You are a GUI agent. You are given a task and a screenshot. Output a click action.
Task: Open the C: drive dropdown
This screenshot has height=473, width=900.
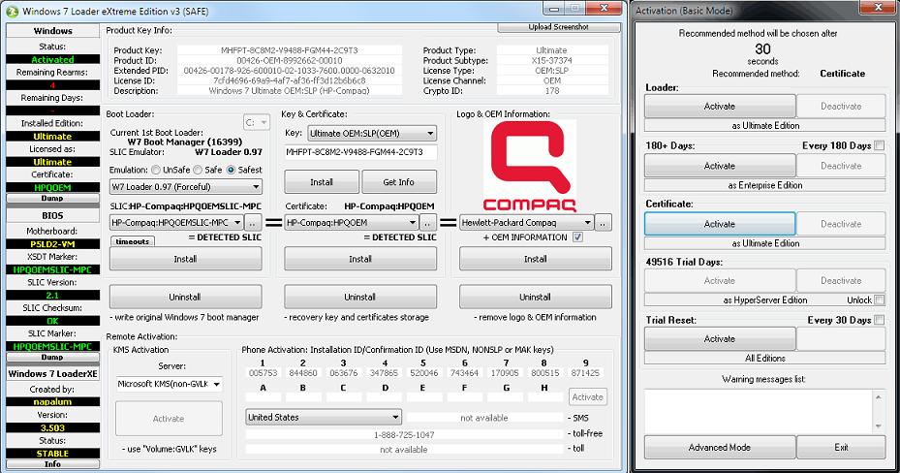click(x=256, y=122)
